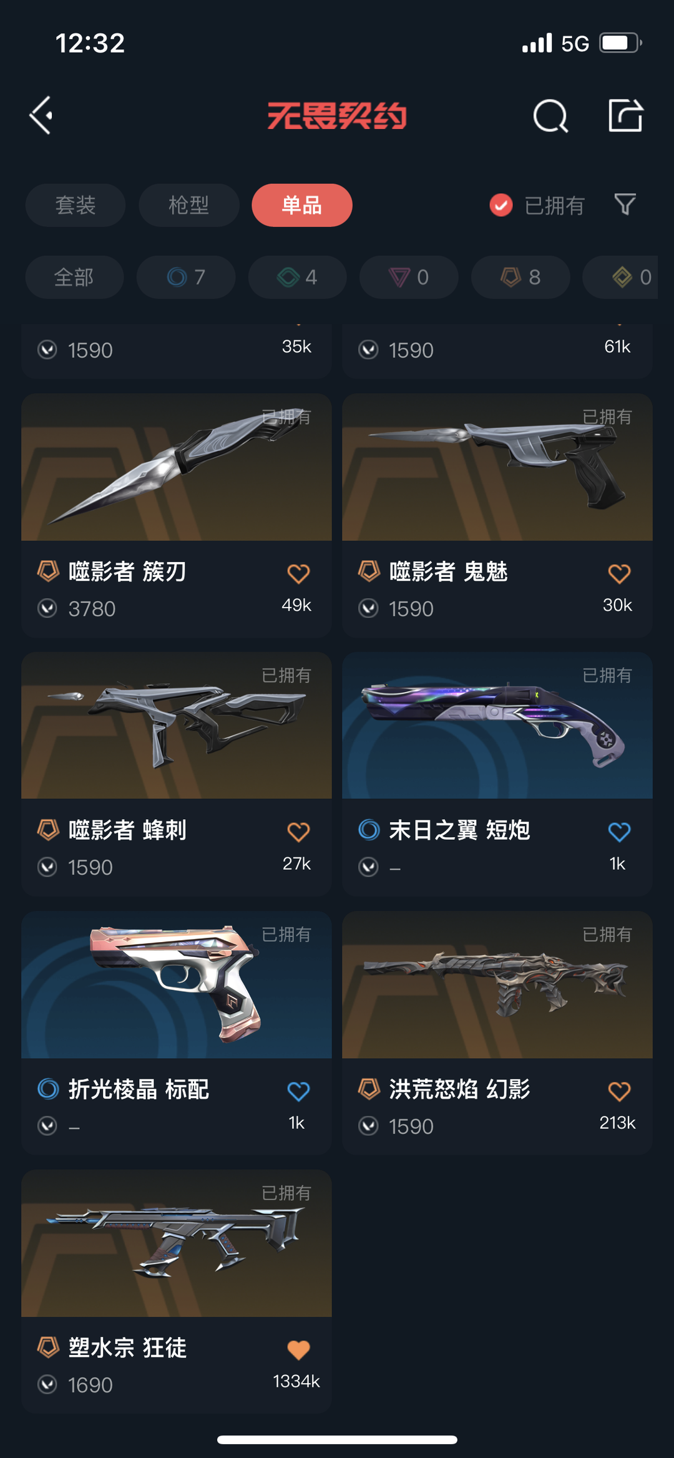Open the 折光棱晶 标配 pistol thumbnail
Viewport: 674px width, 1458px height.
tap(177, 984)
